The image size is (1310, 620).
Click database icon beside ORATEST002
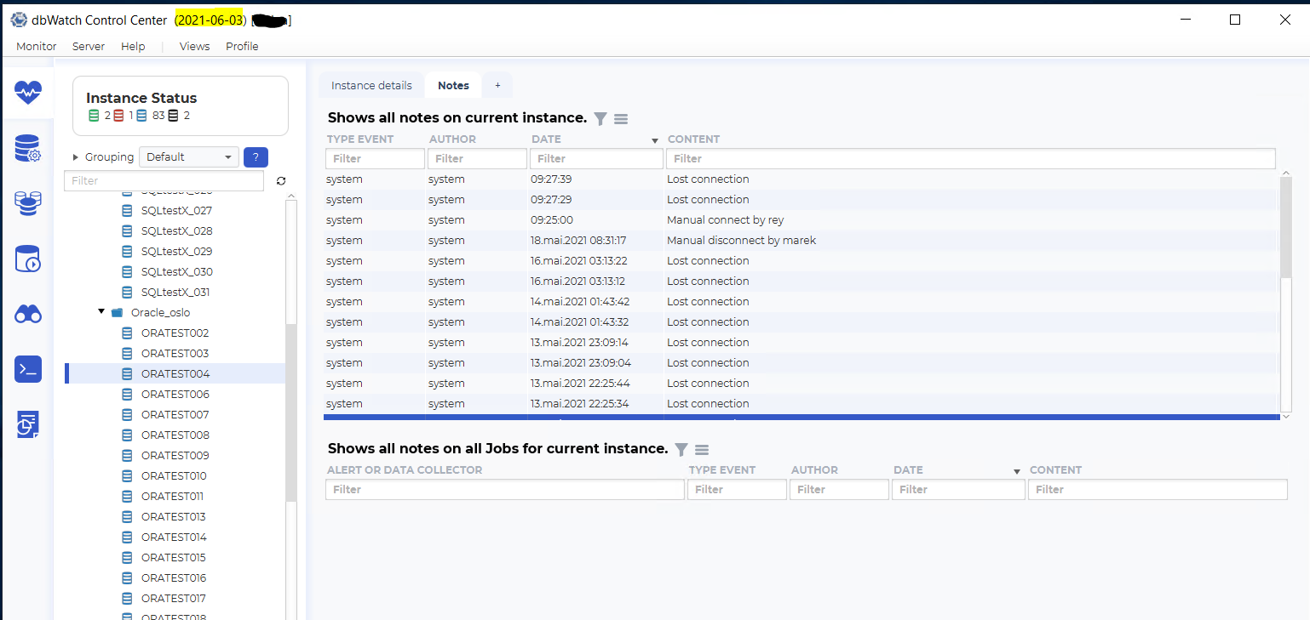127,333
